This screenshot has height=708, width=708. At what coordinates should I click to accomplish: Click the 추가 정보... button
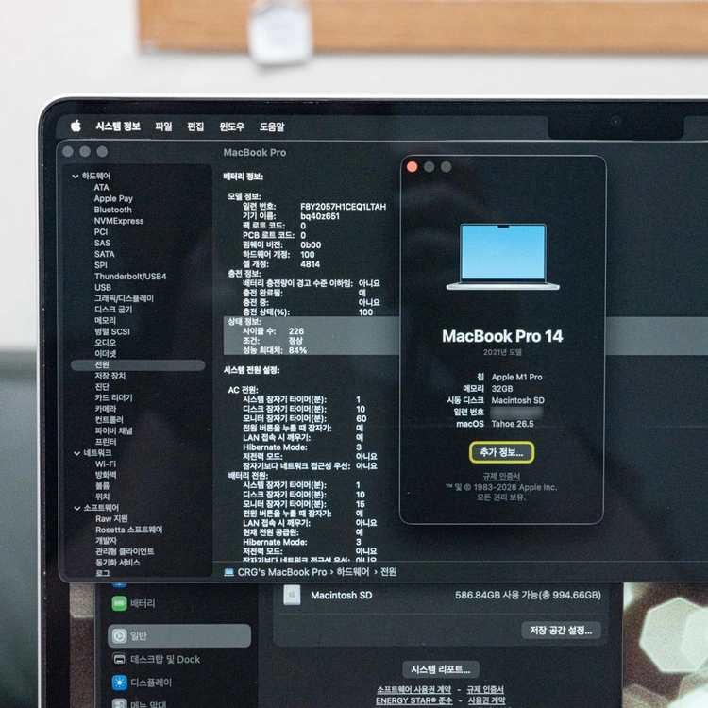(x=501, y=452)
